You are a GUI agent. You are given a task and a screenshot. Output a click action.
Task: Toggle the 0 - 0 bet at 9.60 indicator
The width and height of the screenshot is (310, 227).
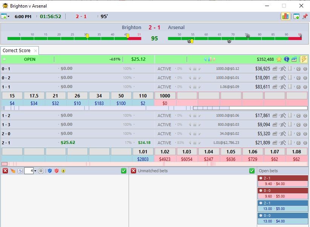(261, 191)
